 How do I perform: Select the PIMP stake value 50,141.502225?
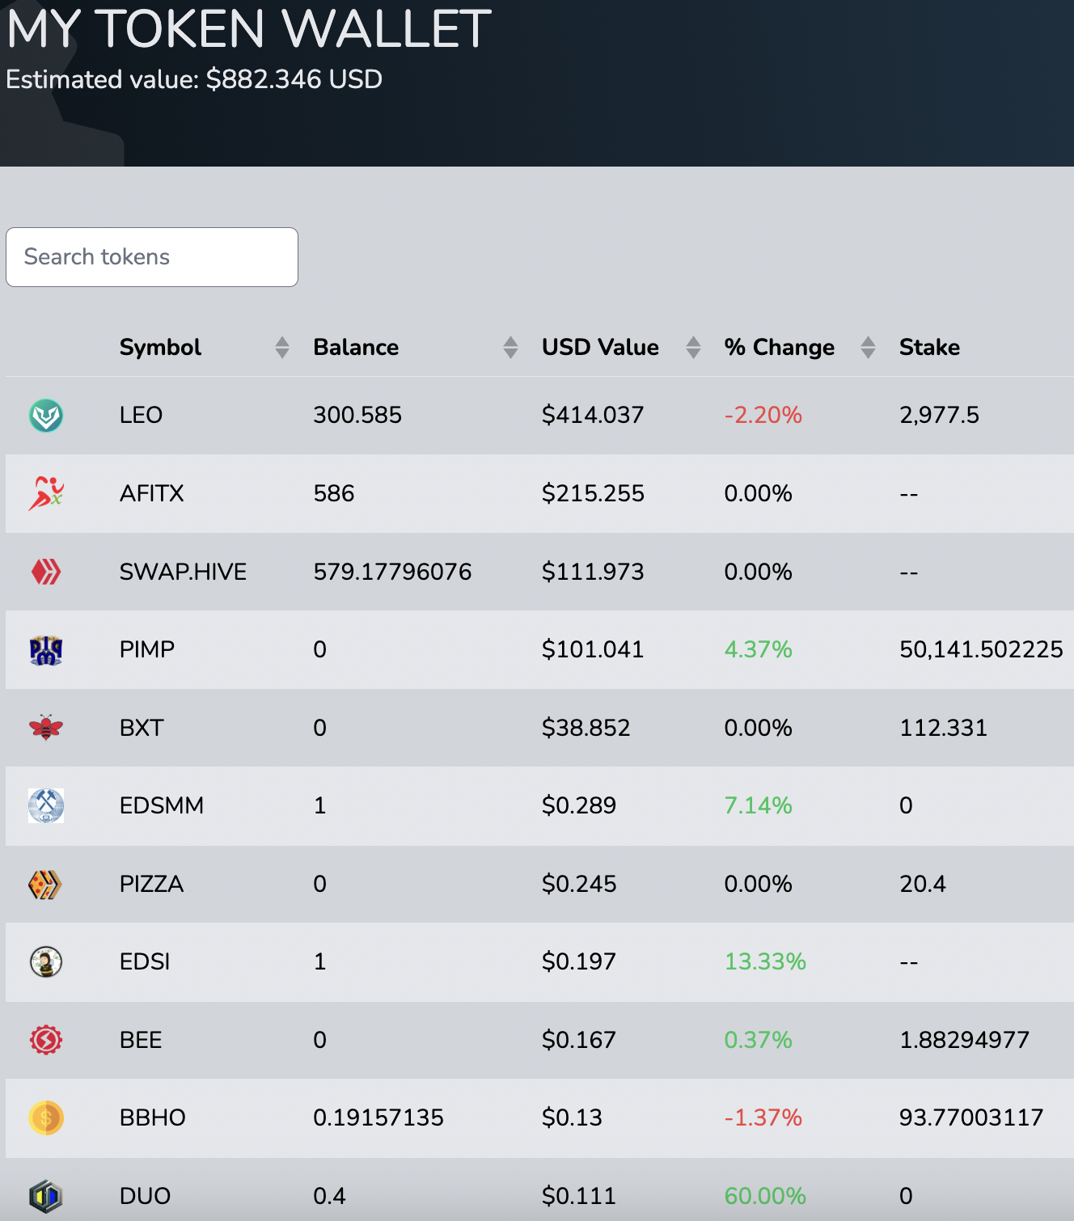coord(981,650)
